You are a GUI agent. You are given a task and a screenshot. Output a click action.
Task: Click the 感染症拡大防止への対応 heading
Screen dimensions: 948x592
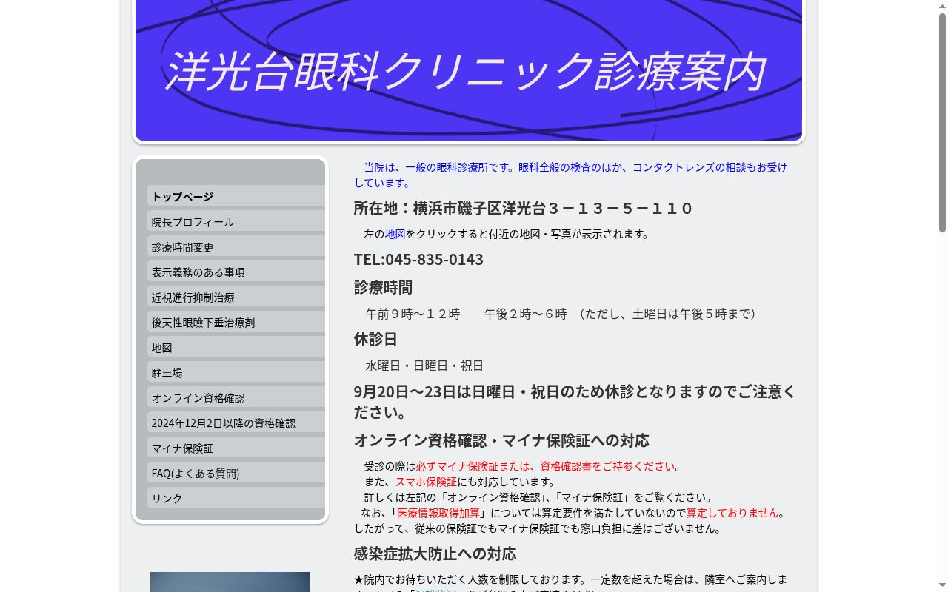(435, 554)
